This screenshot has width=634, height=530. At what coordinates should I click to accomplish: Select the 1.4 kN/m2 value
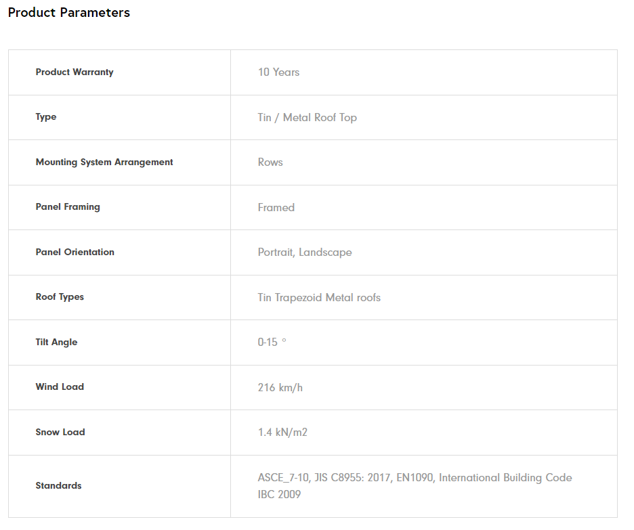click(282, 433)
